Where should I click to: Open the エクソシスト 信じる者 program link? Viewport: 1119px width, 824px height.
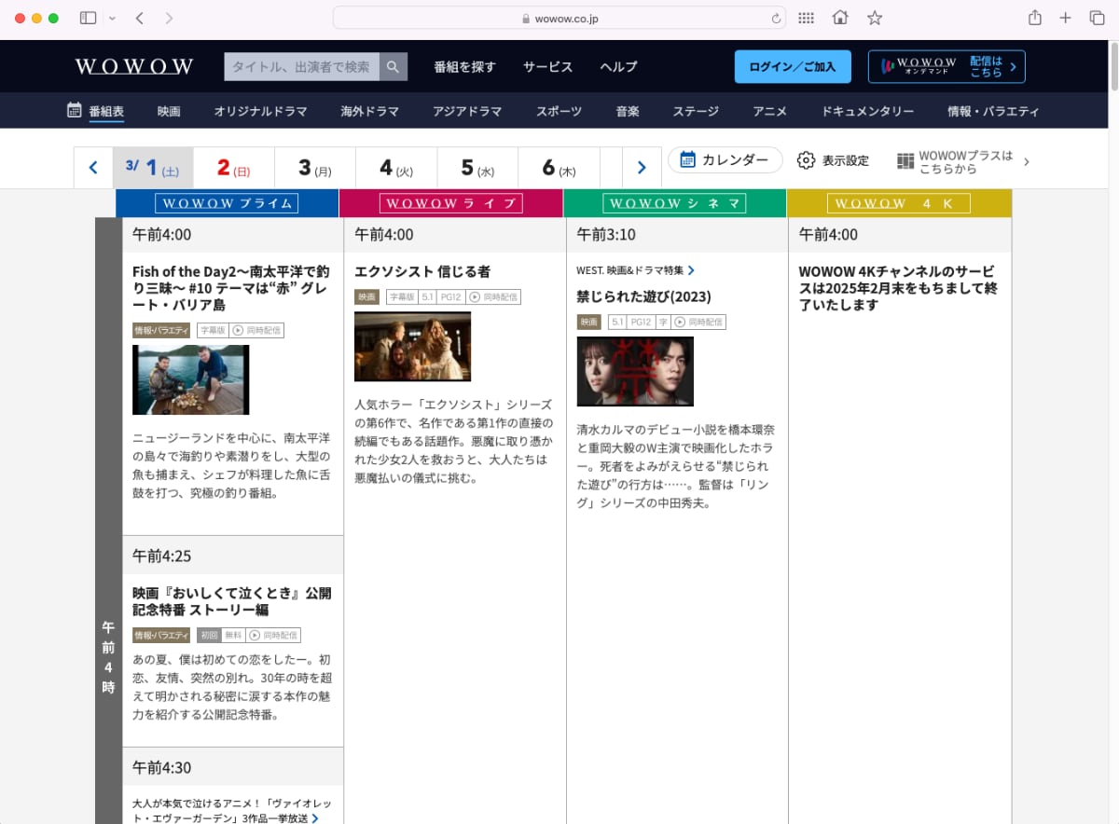pos(426,271)
